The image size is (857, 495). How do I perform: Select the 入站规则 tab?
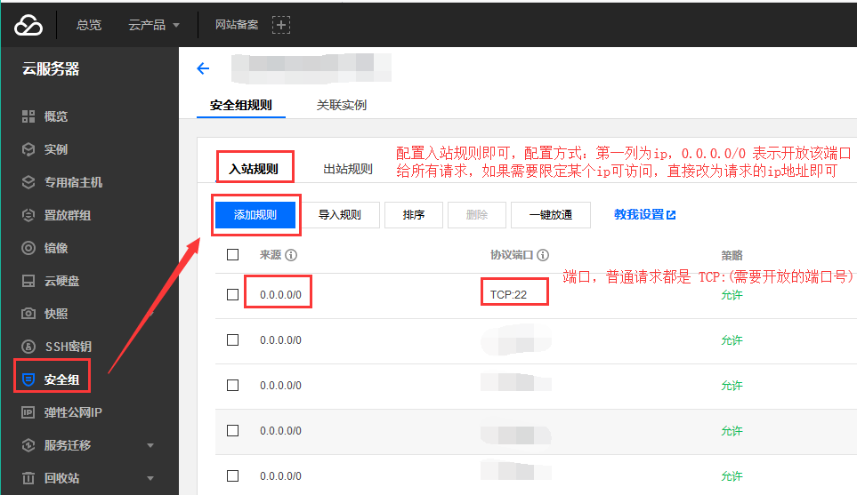254,169
